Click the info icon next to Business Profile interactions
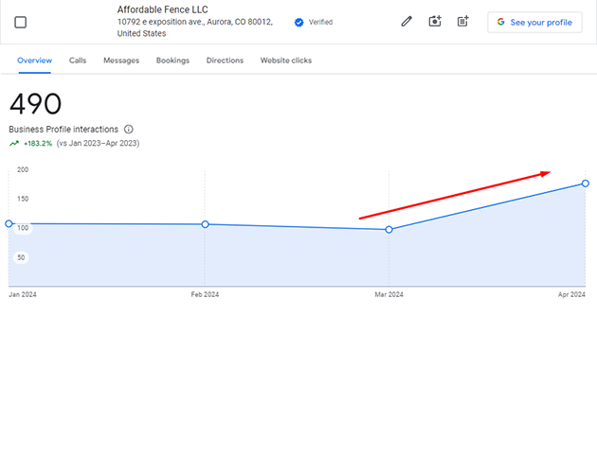The width and height of the screenshot is (597, 473). pos(129,129)
